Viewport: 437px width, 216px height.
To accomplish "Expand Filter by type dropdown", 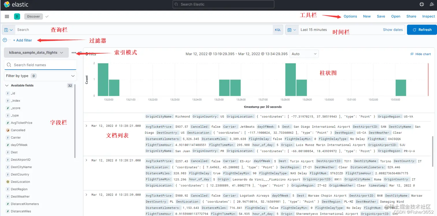I will tap(40, 76).
